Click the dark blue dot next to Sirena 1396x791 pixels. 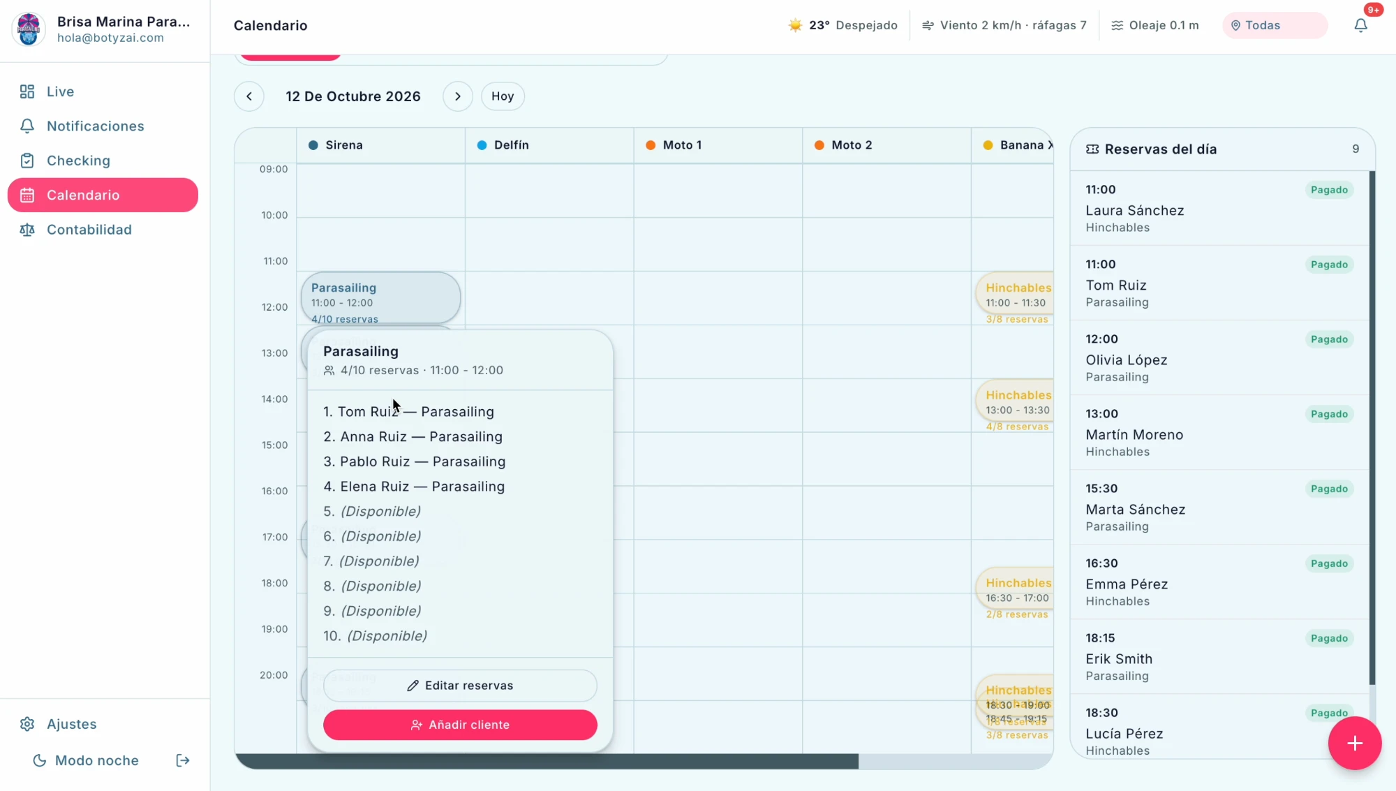click(x=313, y=145)
